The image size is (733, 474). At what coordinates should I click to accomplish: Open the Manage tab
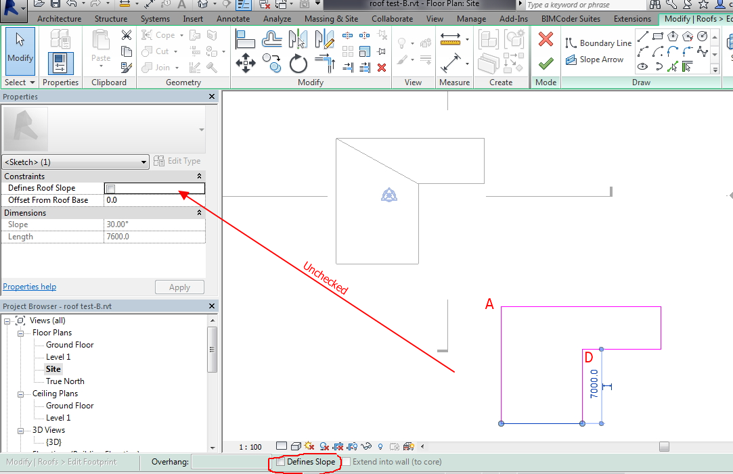471,19
